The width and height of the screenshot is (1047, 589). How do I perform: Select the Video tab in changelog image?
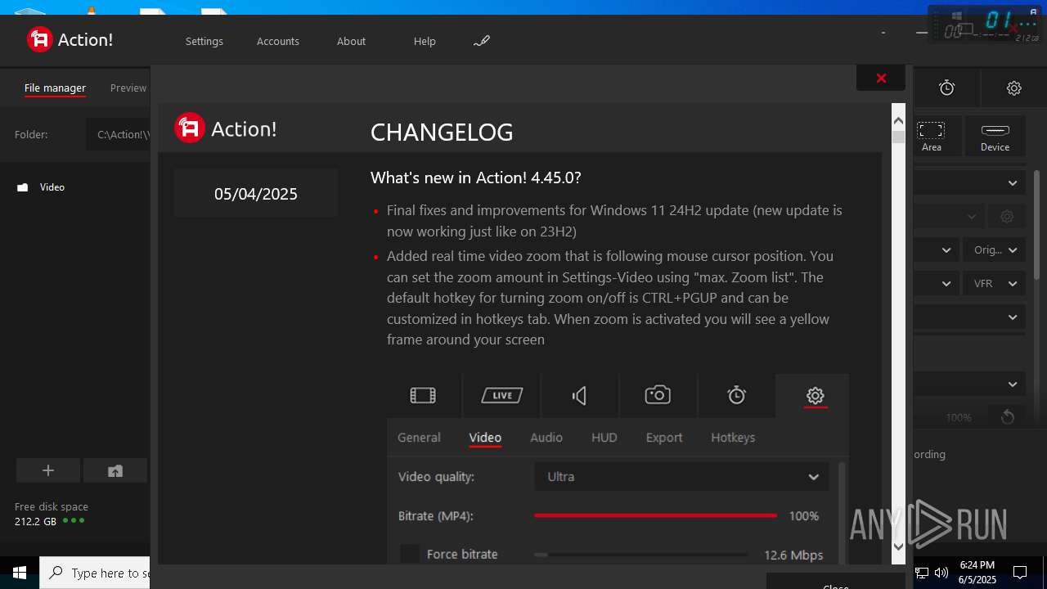[485, 438]
